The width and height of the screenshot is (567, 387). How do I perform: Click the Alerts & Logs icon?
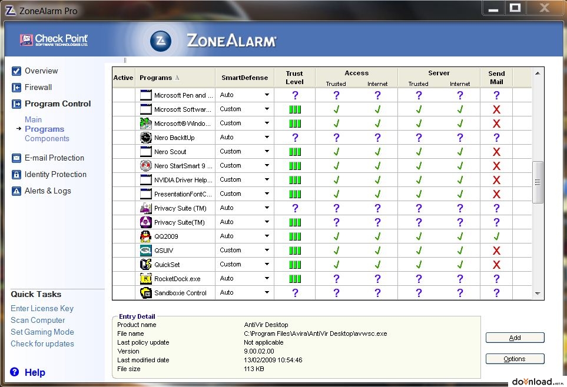[x=16, y=191]
